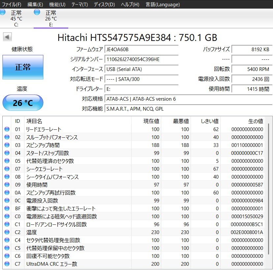Select the 代替処理済のセクタ数 row

coord(50,161)
